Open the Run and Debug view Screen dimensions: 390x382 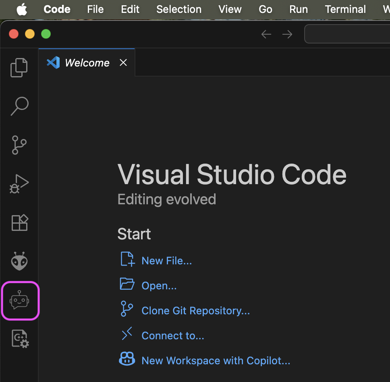click(x=19, y=184)
